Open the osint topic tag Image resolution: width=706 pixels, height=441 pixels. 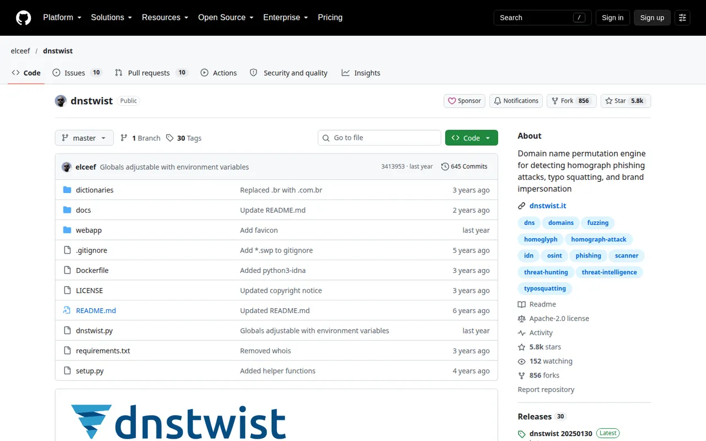click(554, 256)
